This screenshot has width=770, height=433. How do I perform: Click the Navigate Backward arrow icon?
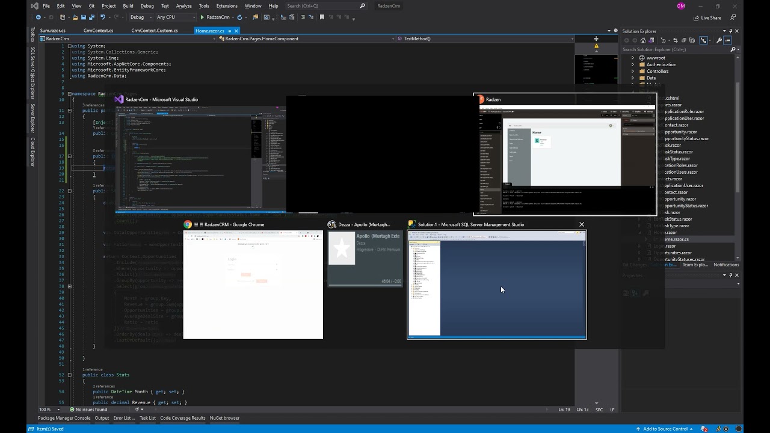[x=38, y=17]
